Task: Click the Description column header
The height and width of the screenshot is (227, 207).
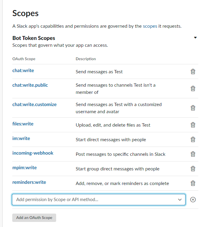Action: 86,59
